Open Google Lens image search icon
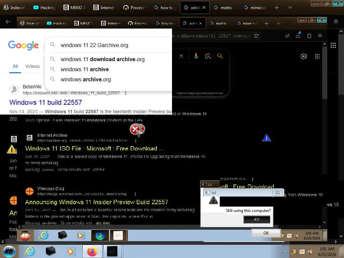The image size is (344, 258). (208, 56)
